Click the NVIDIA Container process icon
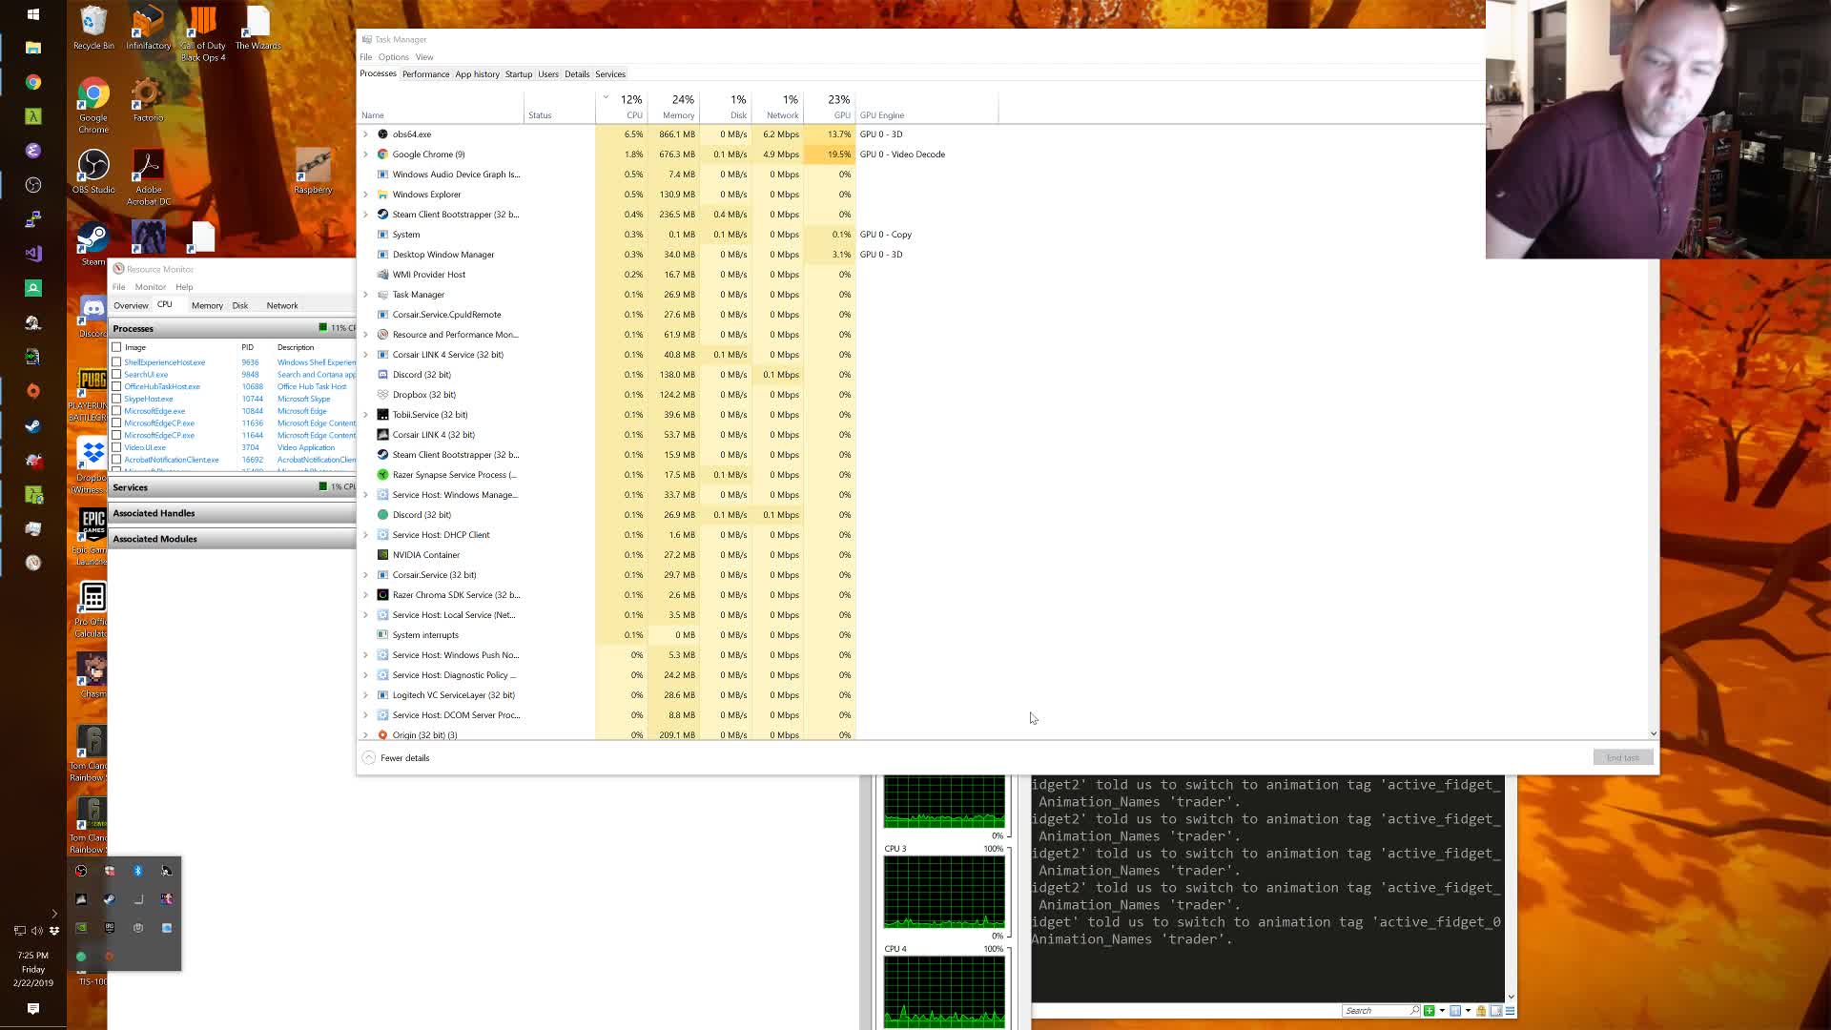The width and height of the screenshot is (1831, 1030). point(382,555)
